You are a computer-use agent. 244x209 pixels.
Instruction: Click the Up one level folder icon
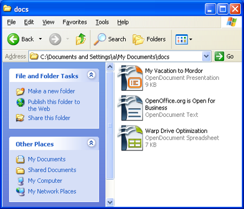(81, 39)
